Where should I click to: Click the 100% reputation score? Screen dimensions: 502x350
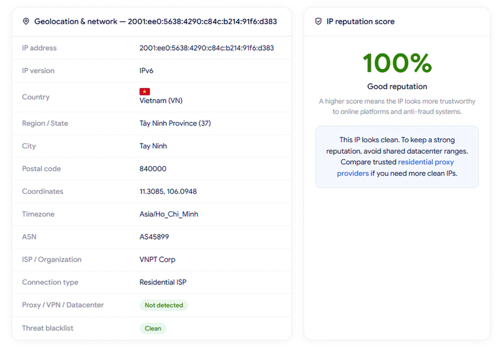tap(397, 63)
